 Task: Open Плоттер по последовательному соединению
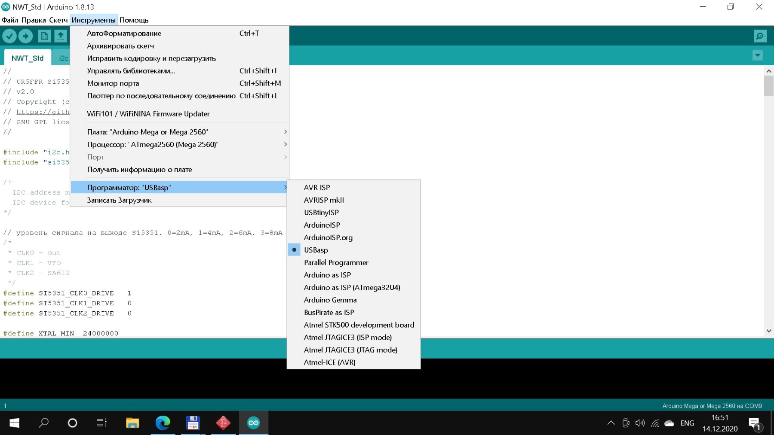(179, 95)
